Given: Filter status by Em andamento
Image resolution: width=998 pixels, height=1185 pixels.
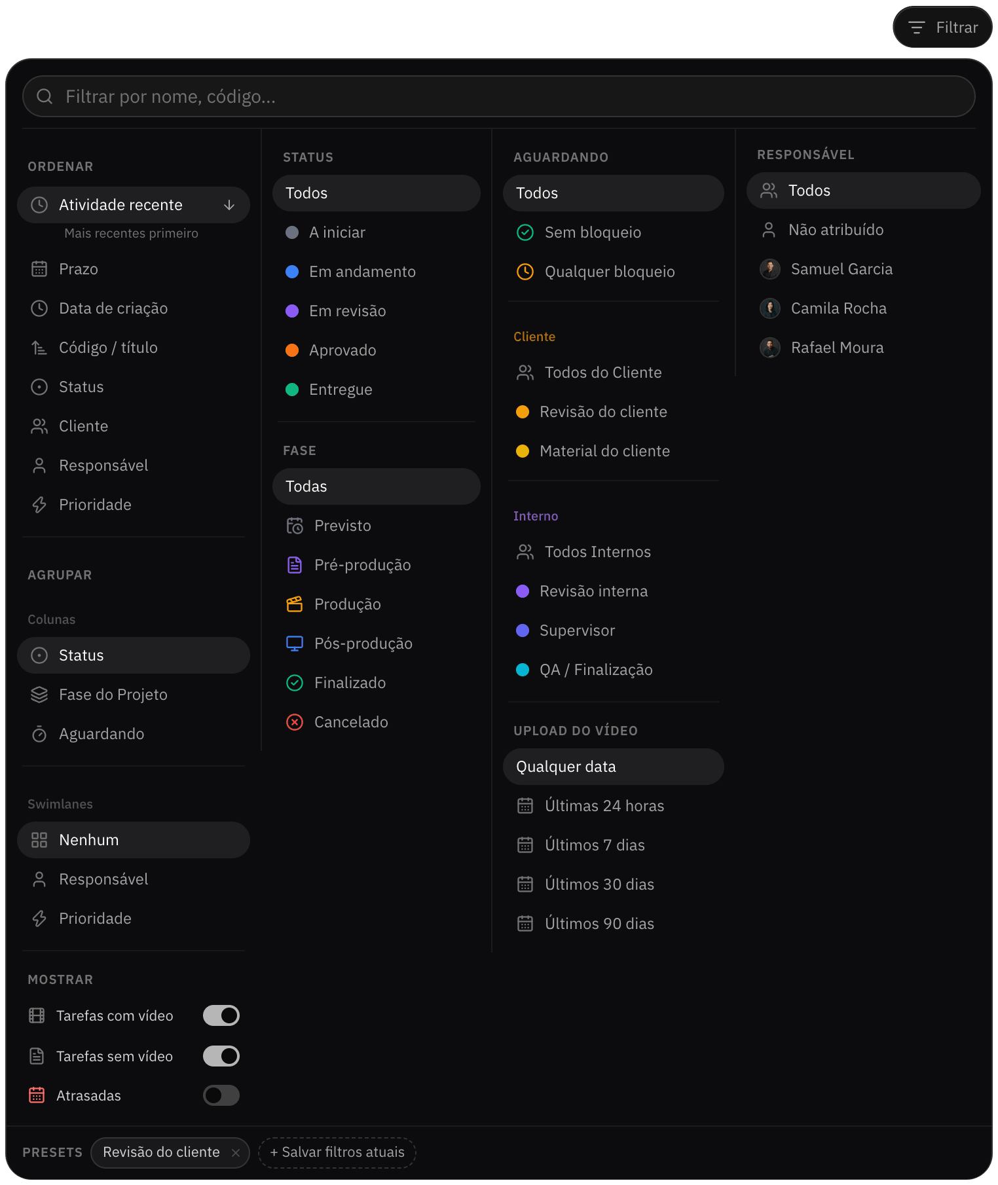Looking at the screenshot, I should [377, 272].
